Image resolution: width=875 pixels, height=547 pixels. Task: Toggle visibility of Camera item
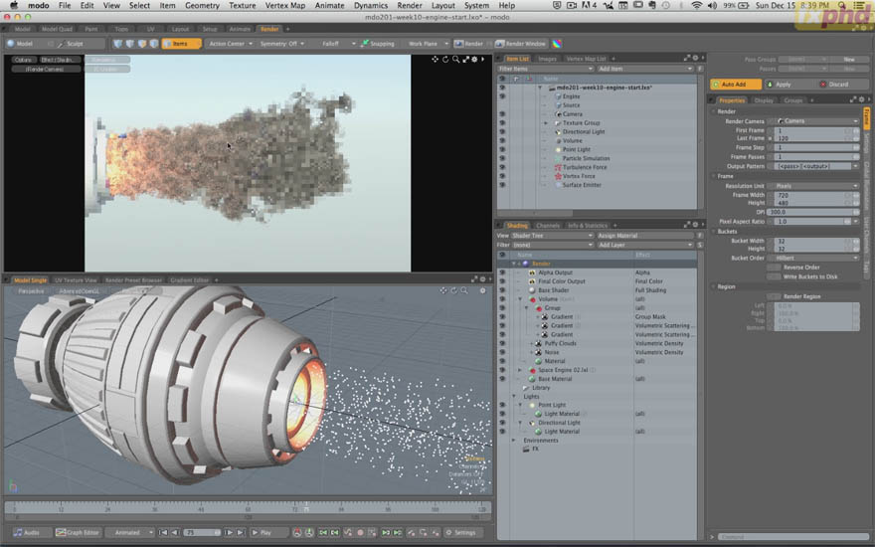pyautogui.click(x=502, y=114)
